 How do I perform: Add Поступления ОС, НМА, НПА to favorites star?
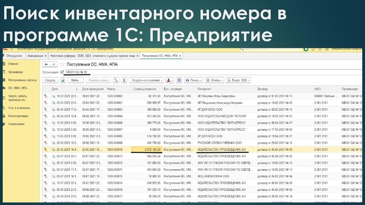click(62, 64)
